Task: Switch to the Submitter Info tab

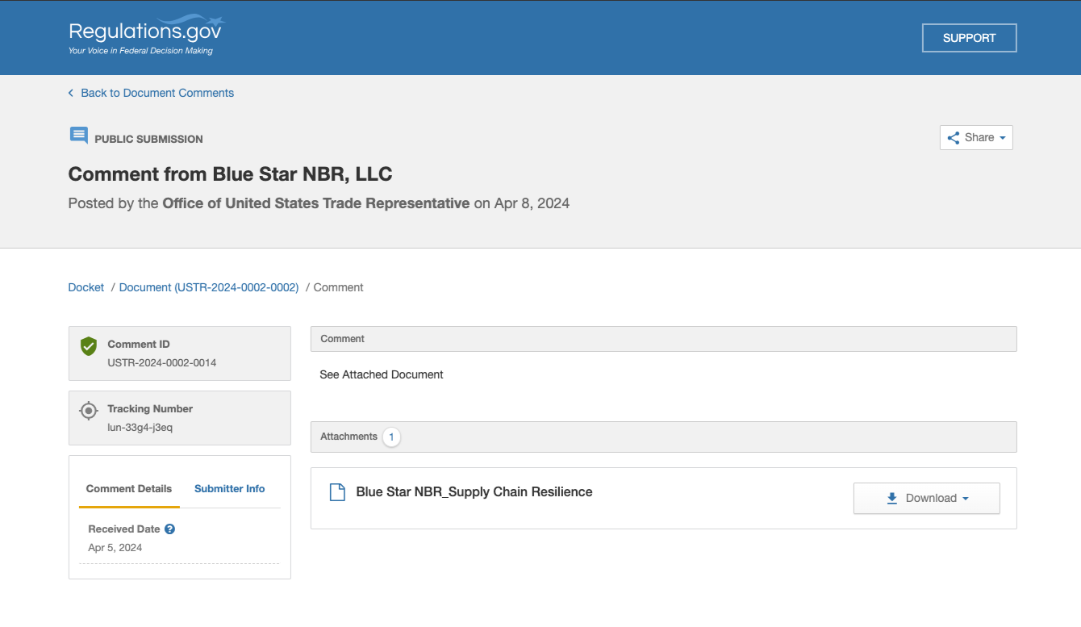Action: click(230, 488)
